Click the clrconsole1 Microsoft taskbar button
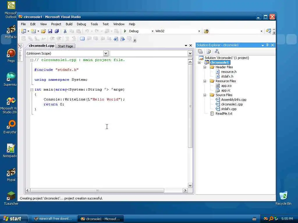 [101, 219]
